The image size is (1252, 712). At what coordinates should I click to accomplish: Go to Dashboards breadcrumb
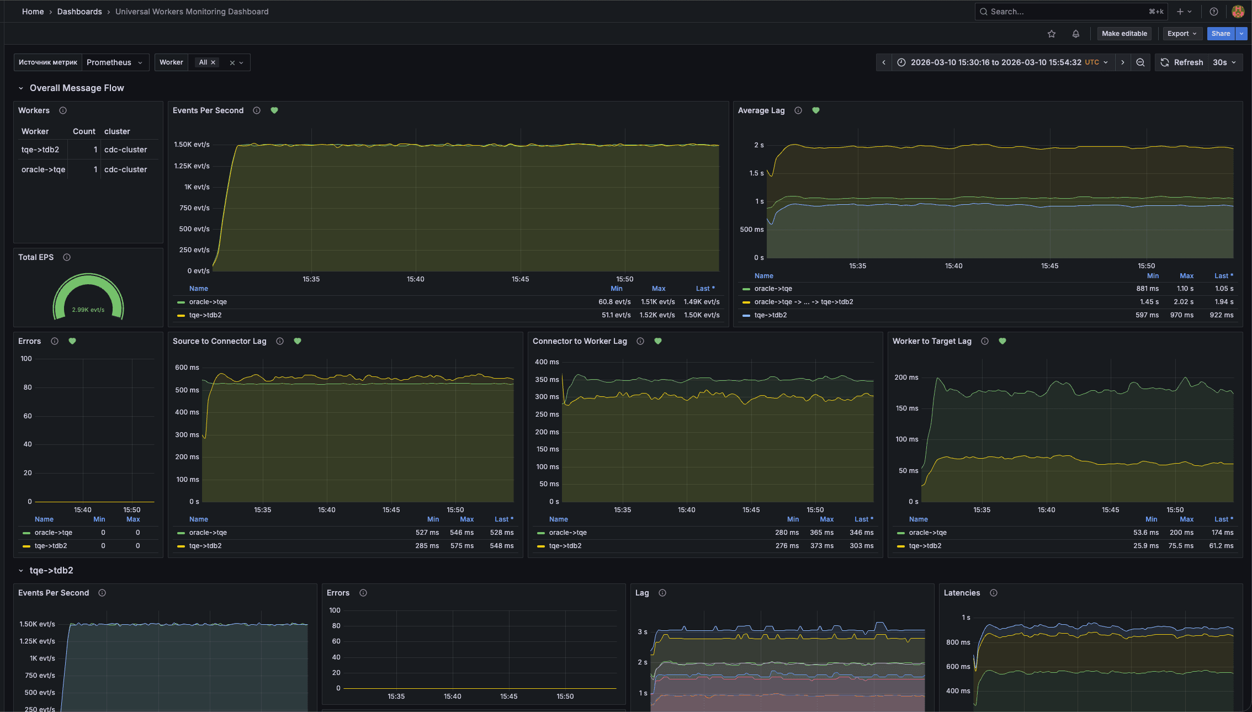pyautogui.click(x=79, y=12)
